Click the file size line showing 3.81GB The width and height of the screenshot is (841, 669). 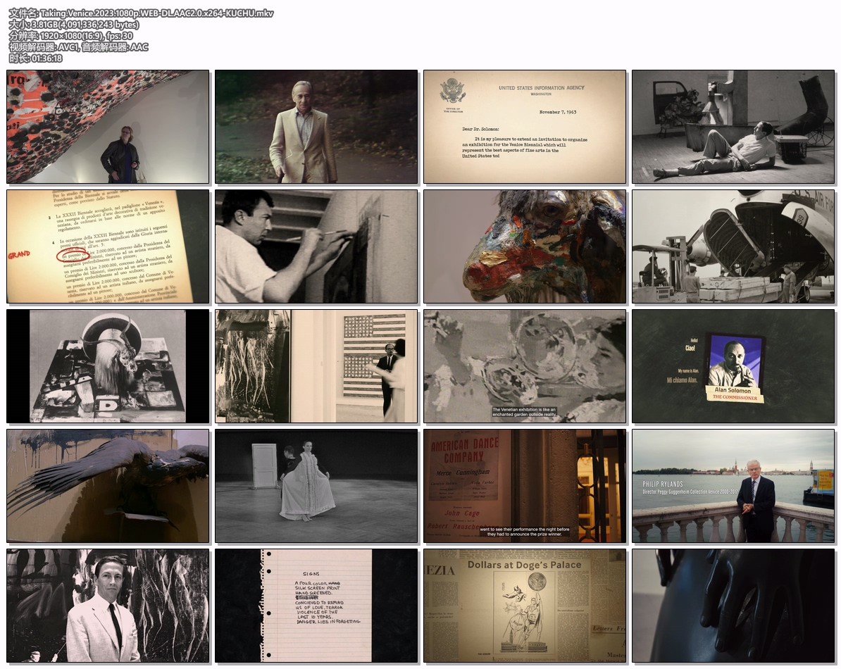tap(74, 25)
